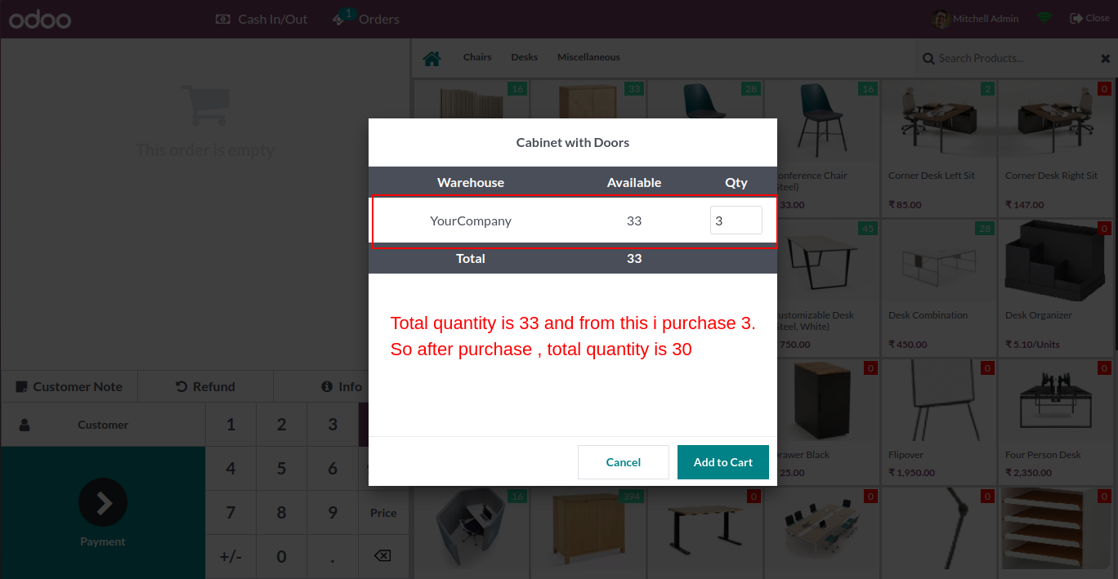Click the round Payment arrow button

point(103,502)
